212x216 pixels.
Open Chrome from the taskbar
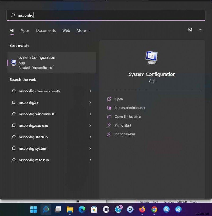(x=154, y=209)
